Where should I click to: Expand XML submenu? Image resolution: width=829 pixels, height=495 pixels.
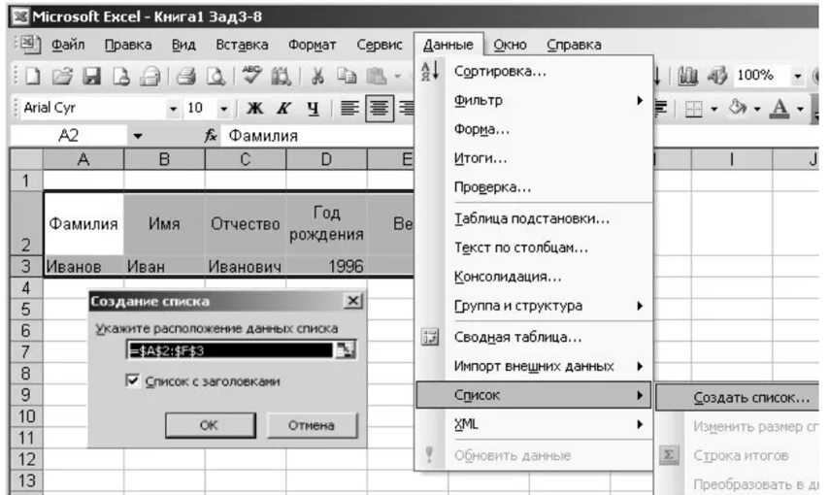pyautogui.click(x=534, y=424)
